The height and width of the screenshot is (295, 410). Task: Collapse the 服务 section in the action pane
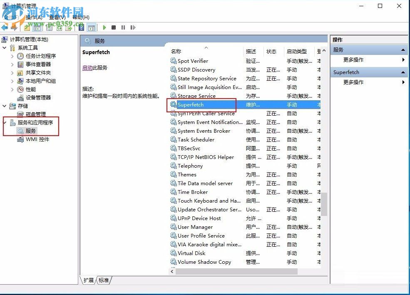coord(403,49)
